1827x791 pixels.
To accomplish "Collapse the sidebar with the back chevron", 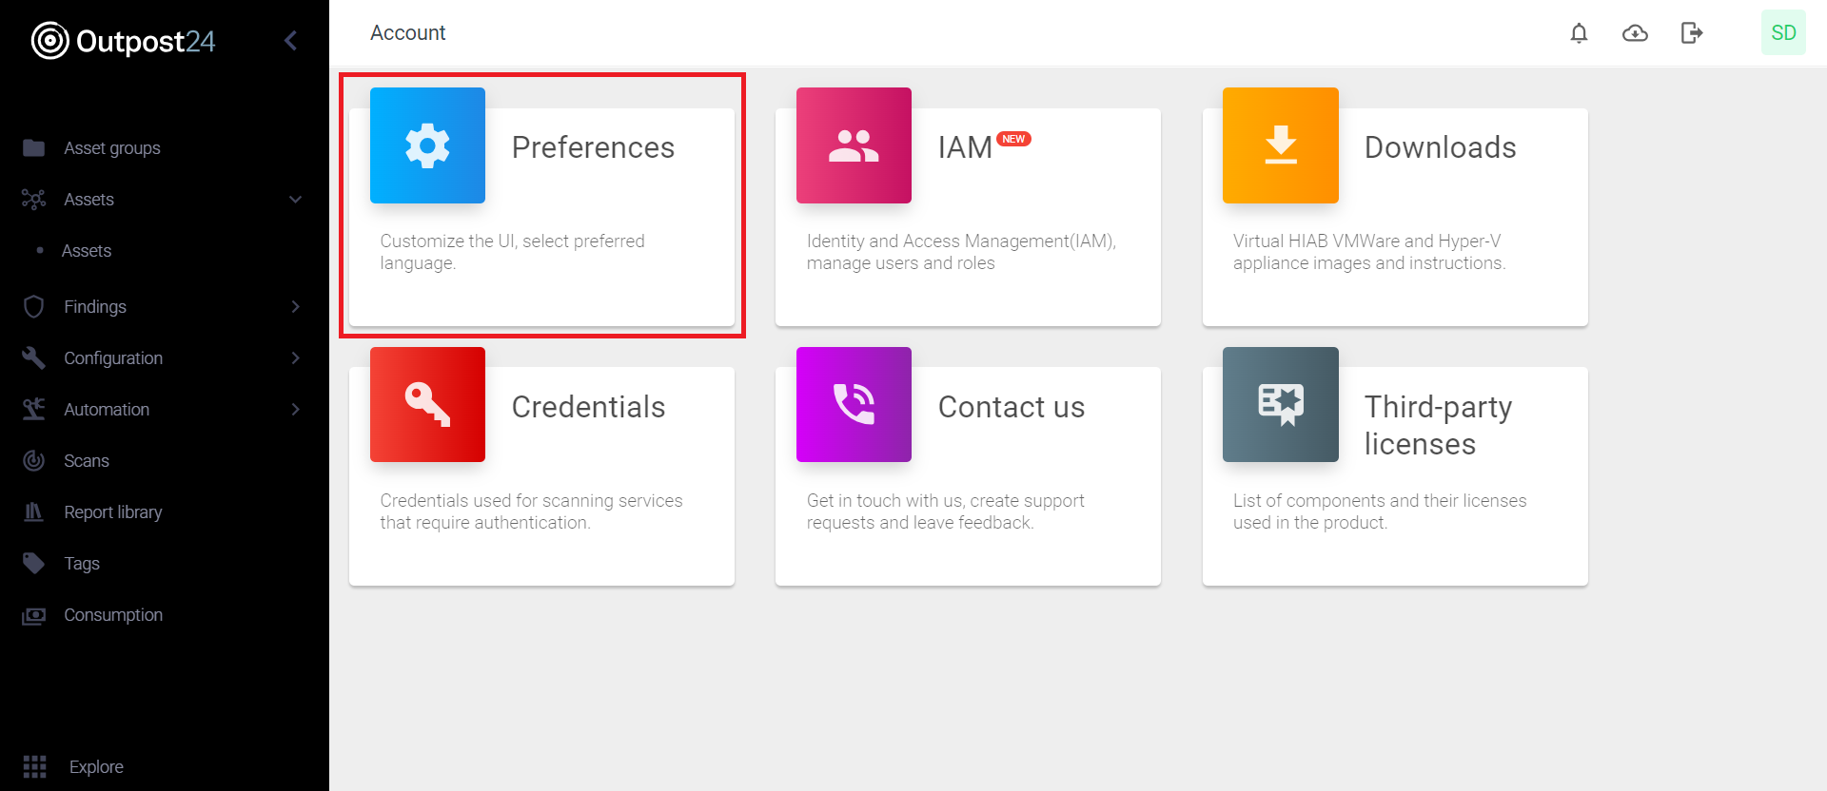I will click(291, 40).
